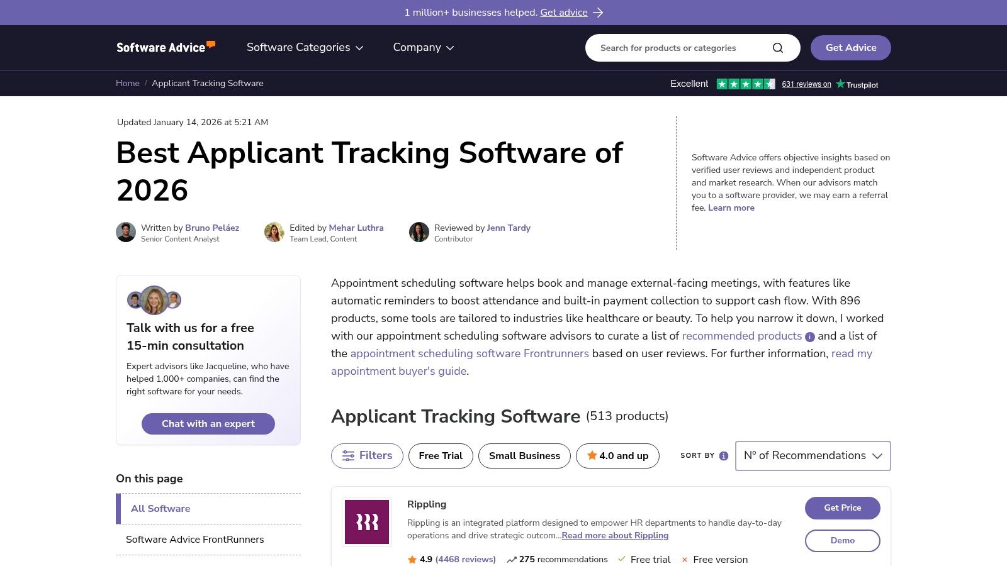The image size is (1007, 566).
Task: Click the search magnifier icon
Action: (x=778, y=47)
